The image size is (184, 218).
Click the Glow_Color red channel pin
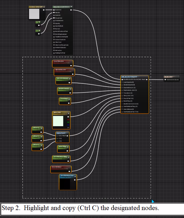(x=68, y=120)
